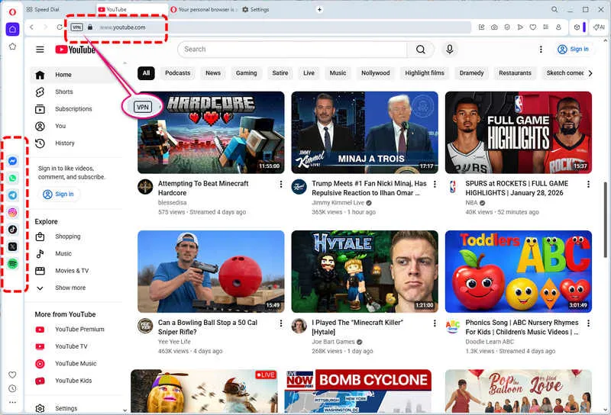Viewport: 611px width, 415px height.
Task: Open the history clock icon in Opera sidebar
Action: [x=12, y=388]
